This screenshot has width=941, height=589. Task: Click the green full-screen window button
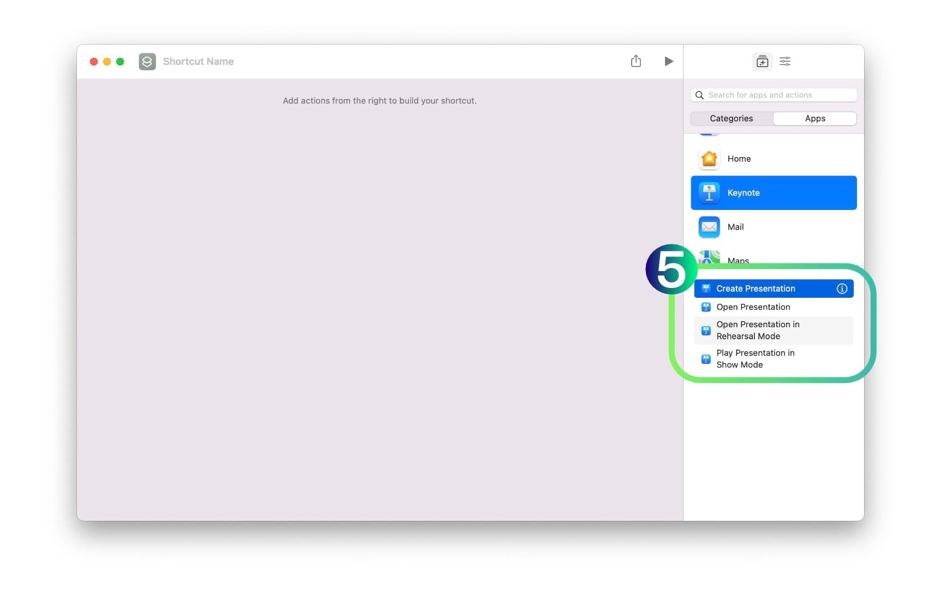pos(120,62)
